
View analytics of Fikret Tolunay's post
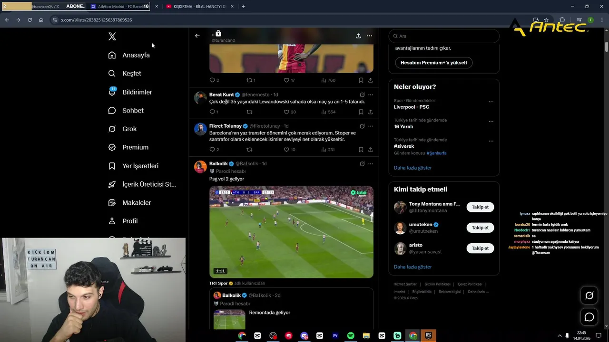click(327, 150)
